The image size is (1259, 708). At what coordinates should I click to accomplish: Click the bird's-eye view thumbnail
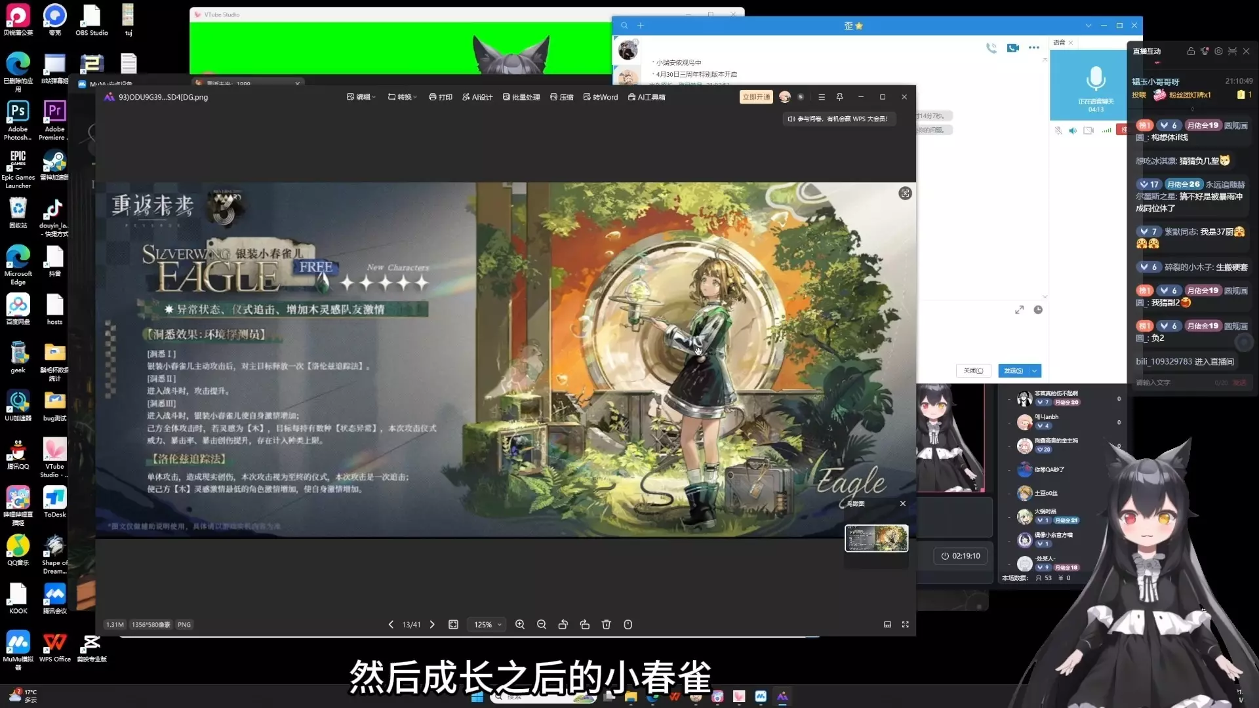(x=877, y=539)
